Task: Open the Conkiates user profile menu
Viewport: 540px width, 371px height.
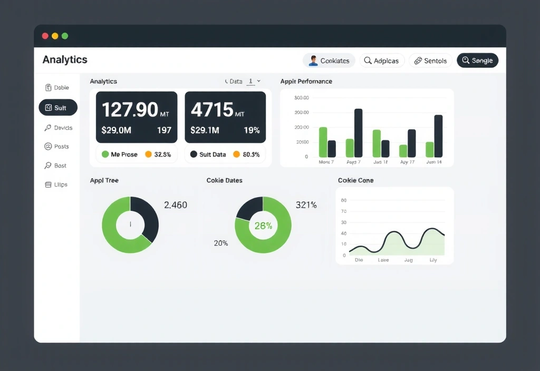Action: click(x=329, y=61)
